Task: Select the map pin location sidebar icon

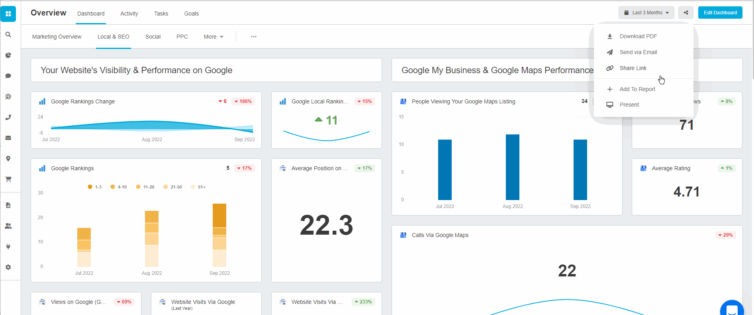Action: point(8,159)
